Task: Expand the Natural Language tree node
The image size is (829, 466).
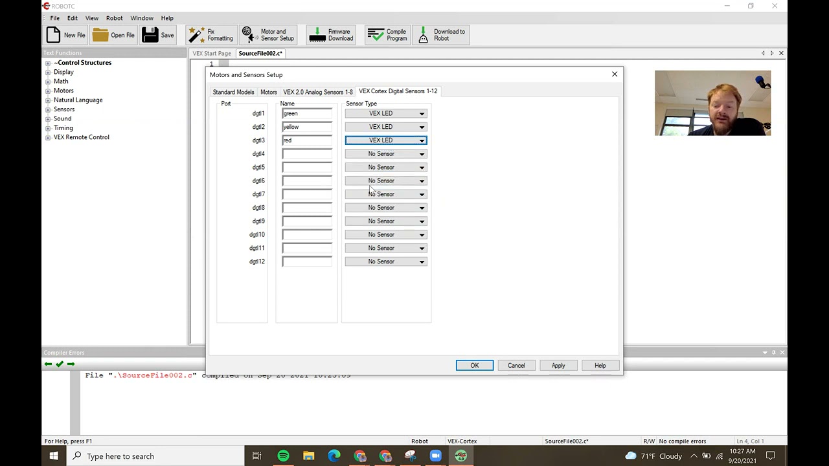Action: coord(48,100)
